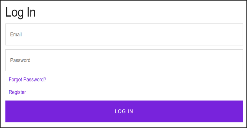Image resolution: width=247 pixels, height=128 pixels.
Task: Click the Password placeholder text
Action: point(20,60)
